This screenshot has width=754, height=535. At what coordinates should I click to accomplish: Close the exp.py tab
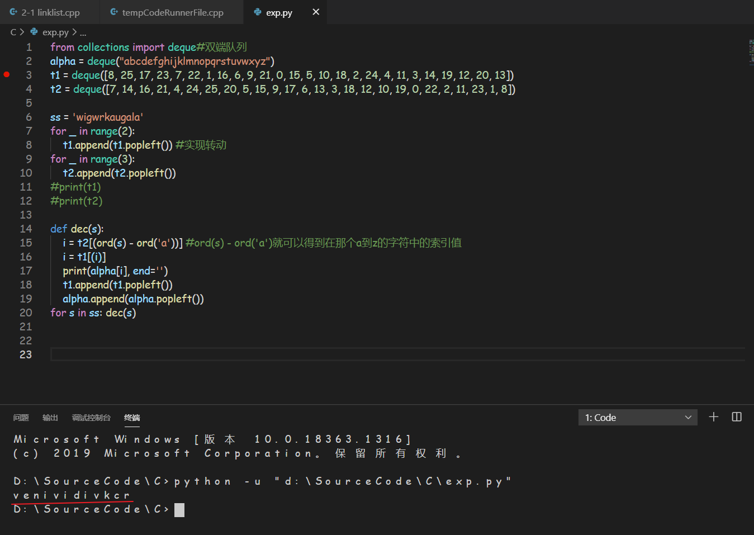coord(316,12)
